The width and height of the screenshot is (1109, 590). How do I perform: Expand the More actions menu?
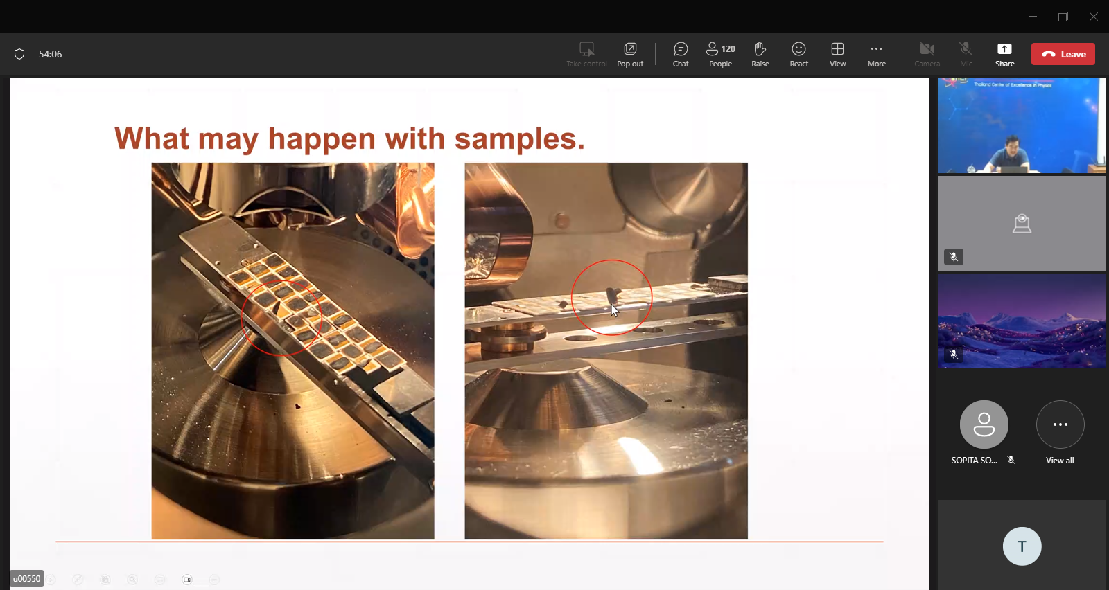click(x=876, y=54)
